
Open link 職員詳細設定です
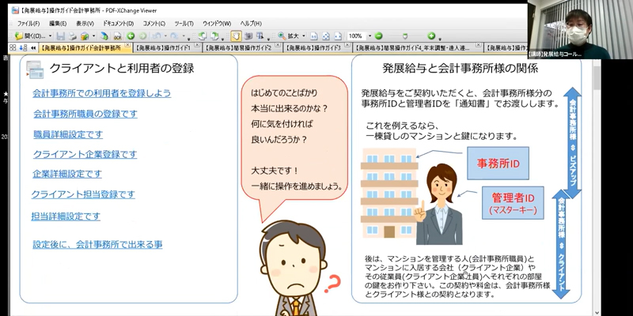[68, 134]
